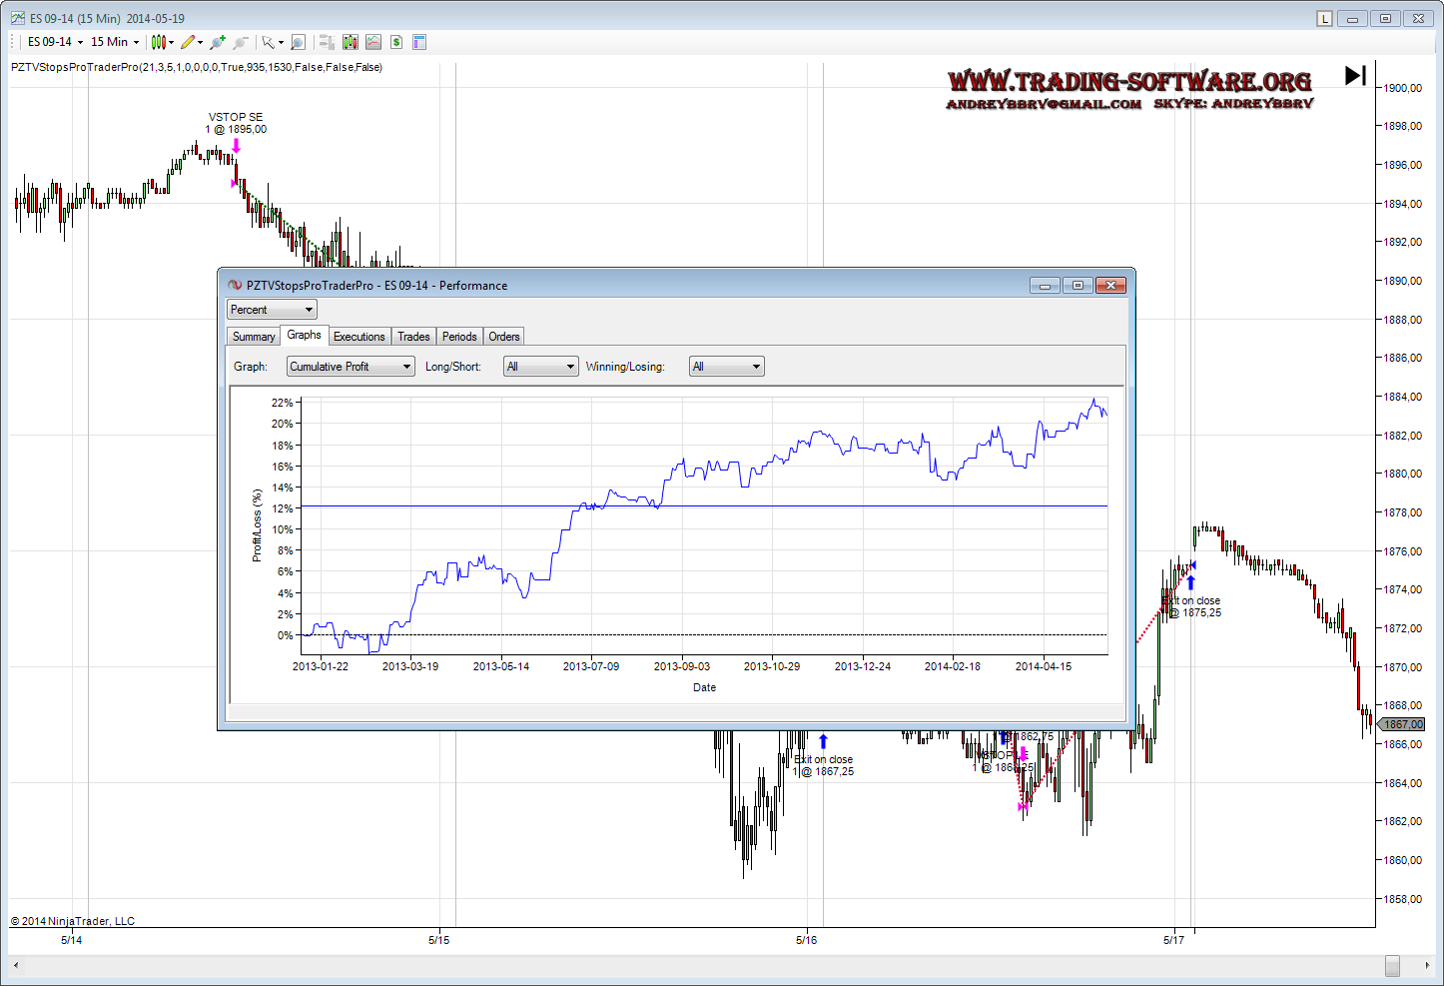Activate the zoom frame magnifier tool
Image resolution: width=1444 pixels, height=986 pixels.
point(298,42)
